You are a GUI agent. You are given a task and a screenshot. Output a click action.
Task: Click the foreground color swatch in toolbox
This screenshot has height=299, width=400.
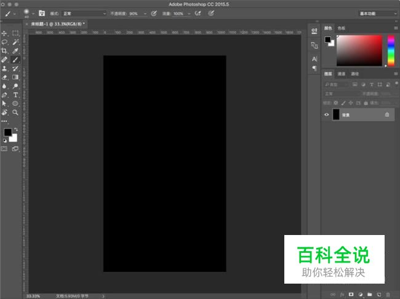7,132
